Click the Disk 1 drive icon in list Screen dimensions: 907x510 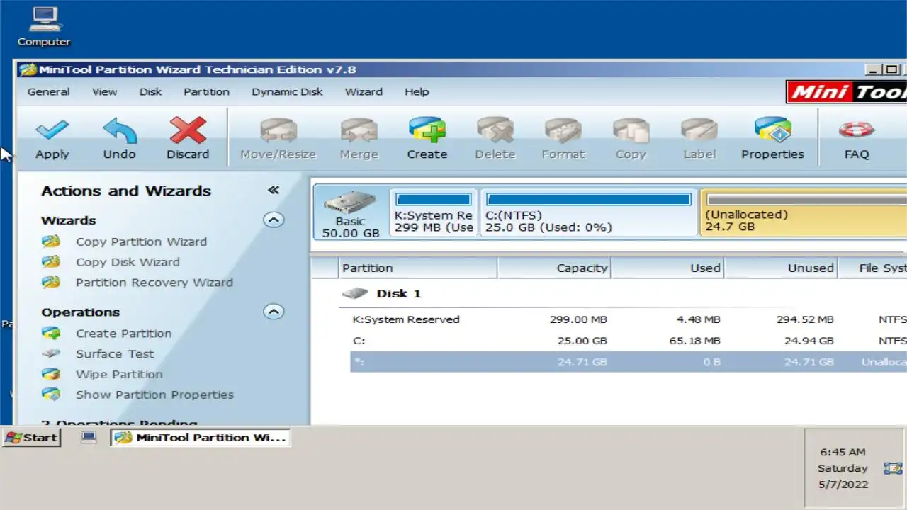(x=355, y=293)
